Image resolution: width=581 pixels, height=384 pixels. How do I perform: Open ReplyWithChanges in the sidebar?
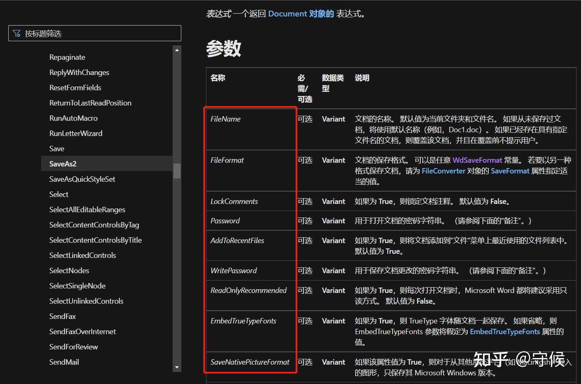79,73
